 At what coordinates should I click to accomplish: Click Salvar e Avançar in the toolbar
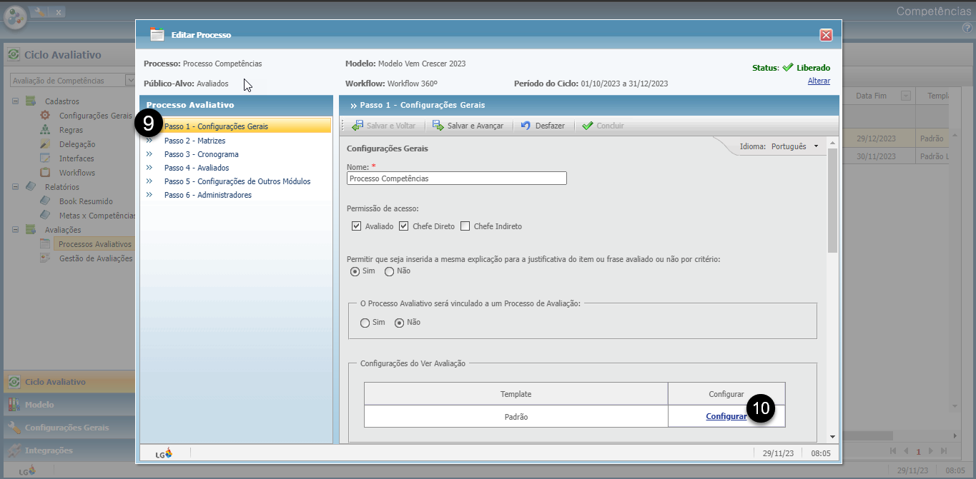[x=468, y=126]
